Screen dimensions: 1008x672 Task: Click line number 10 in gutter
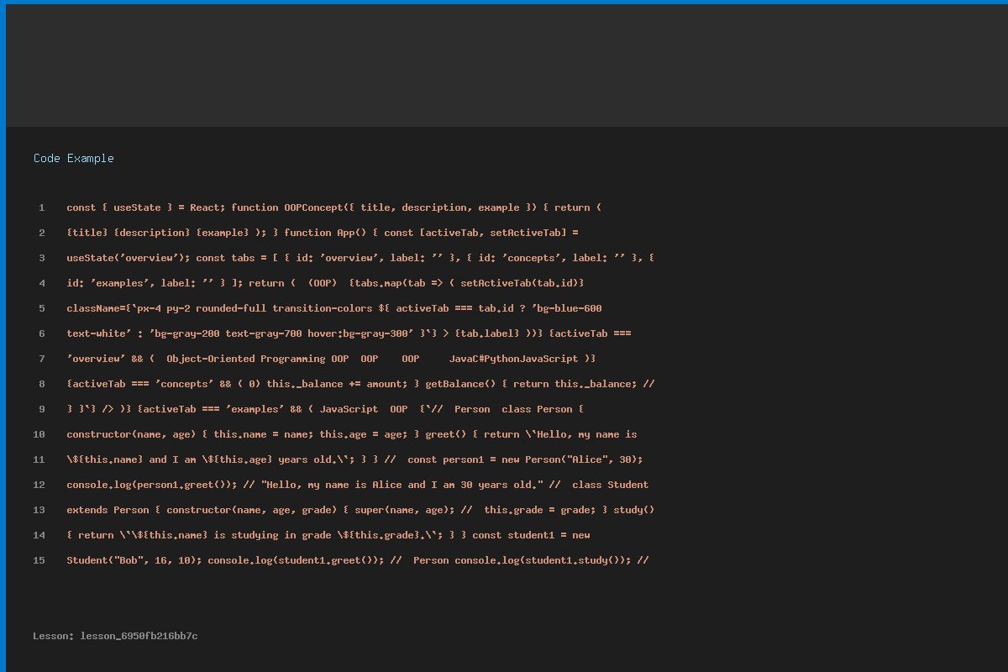pyautogui.click(x=39, y=434)
